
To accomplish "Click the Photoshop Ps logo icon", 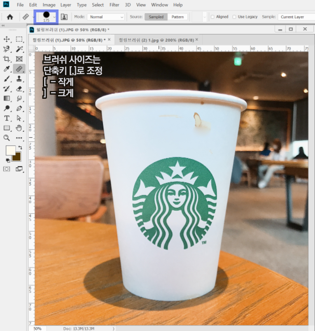I will point(6,4).
